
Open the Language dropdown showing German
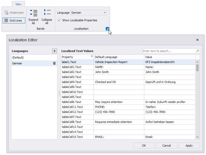point(89,13)
